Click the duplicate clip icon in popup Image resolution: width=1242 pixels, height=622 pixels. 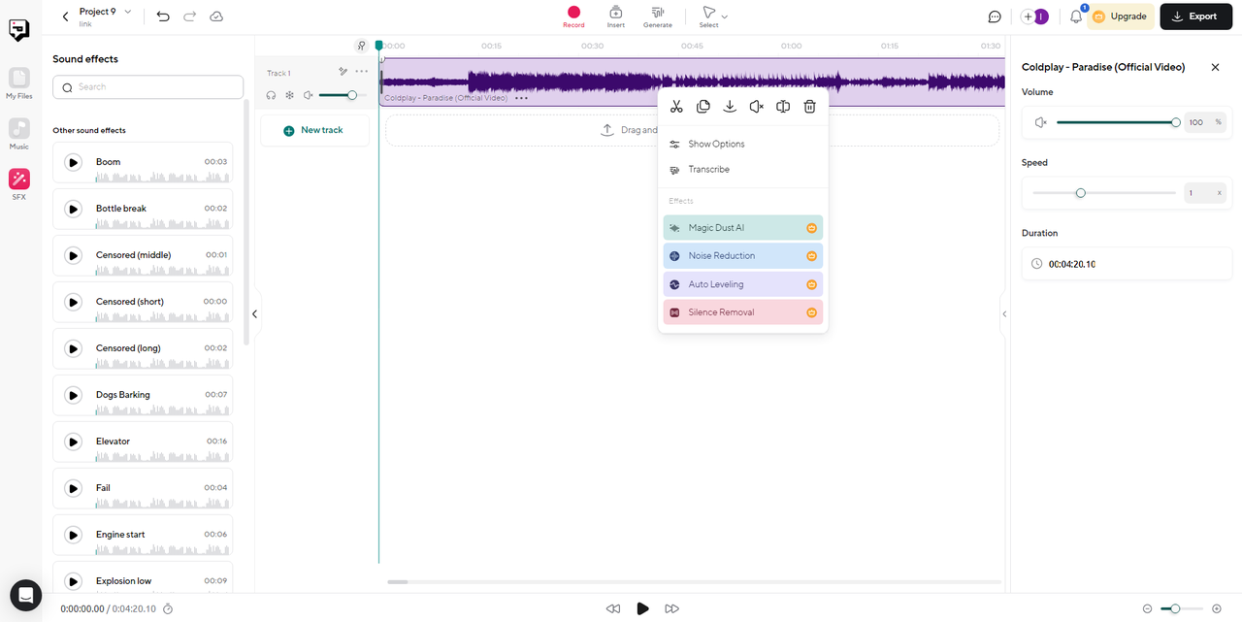(703, 107)
